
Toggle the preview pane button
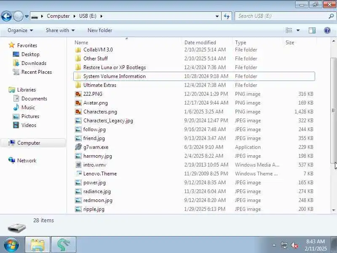[312, 30]
